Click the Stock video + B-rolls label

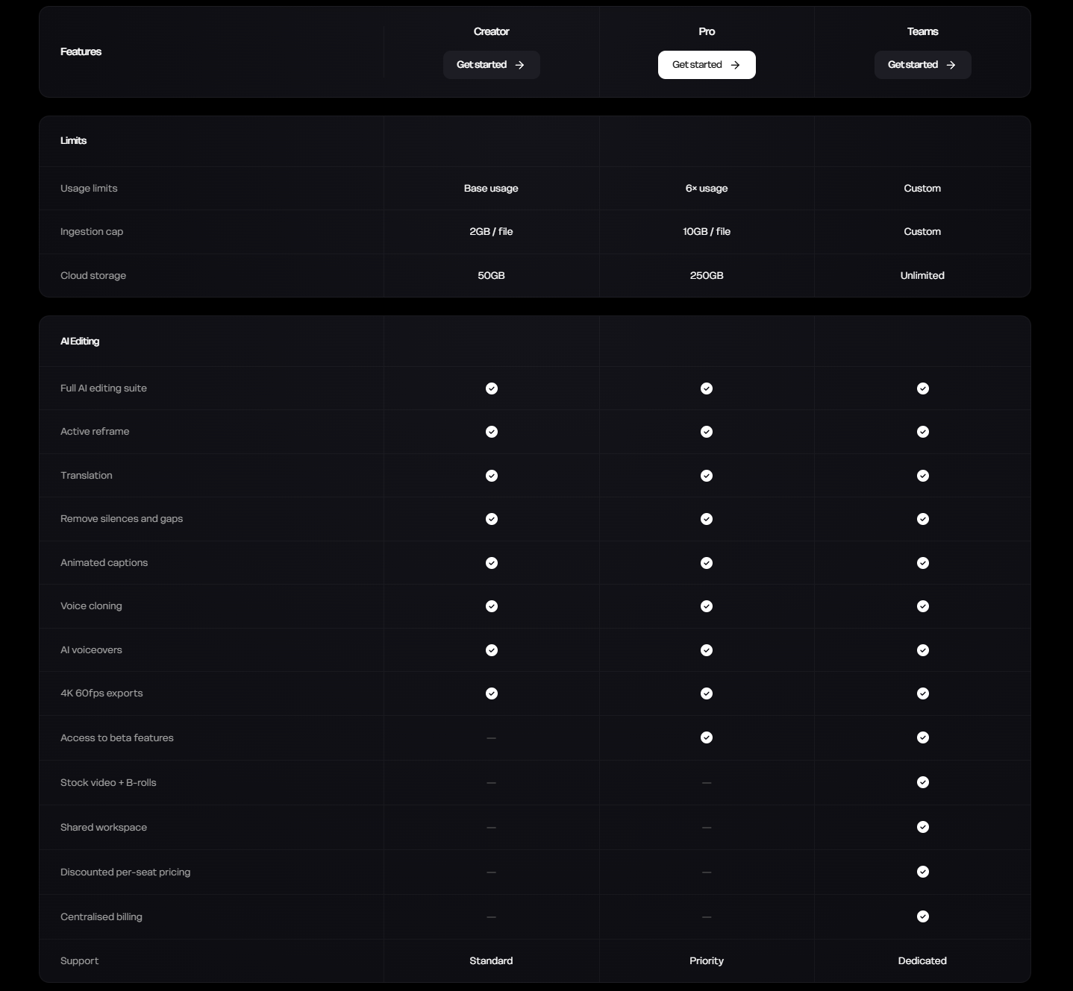(x=108, y=782)
